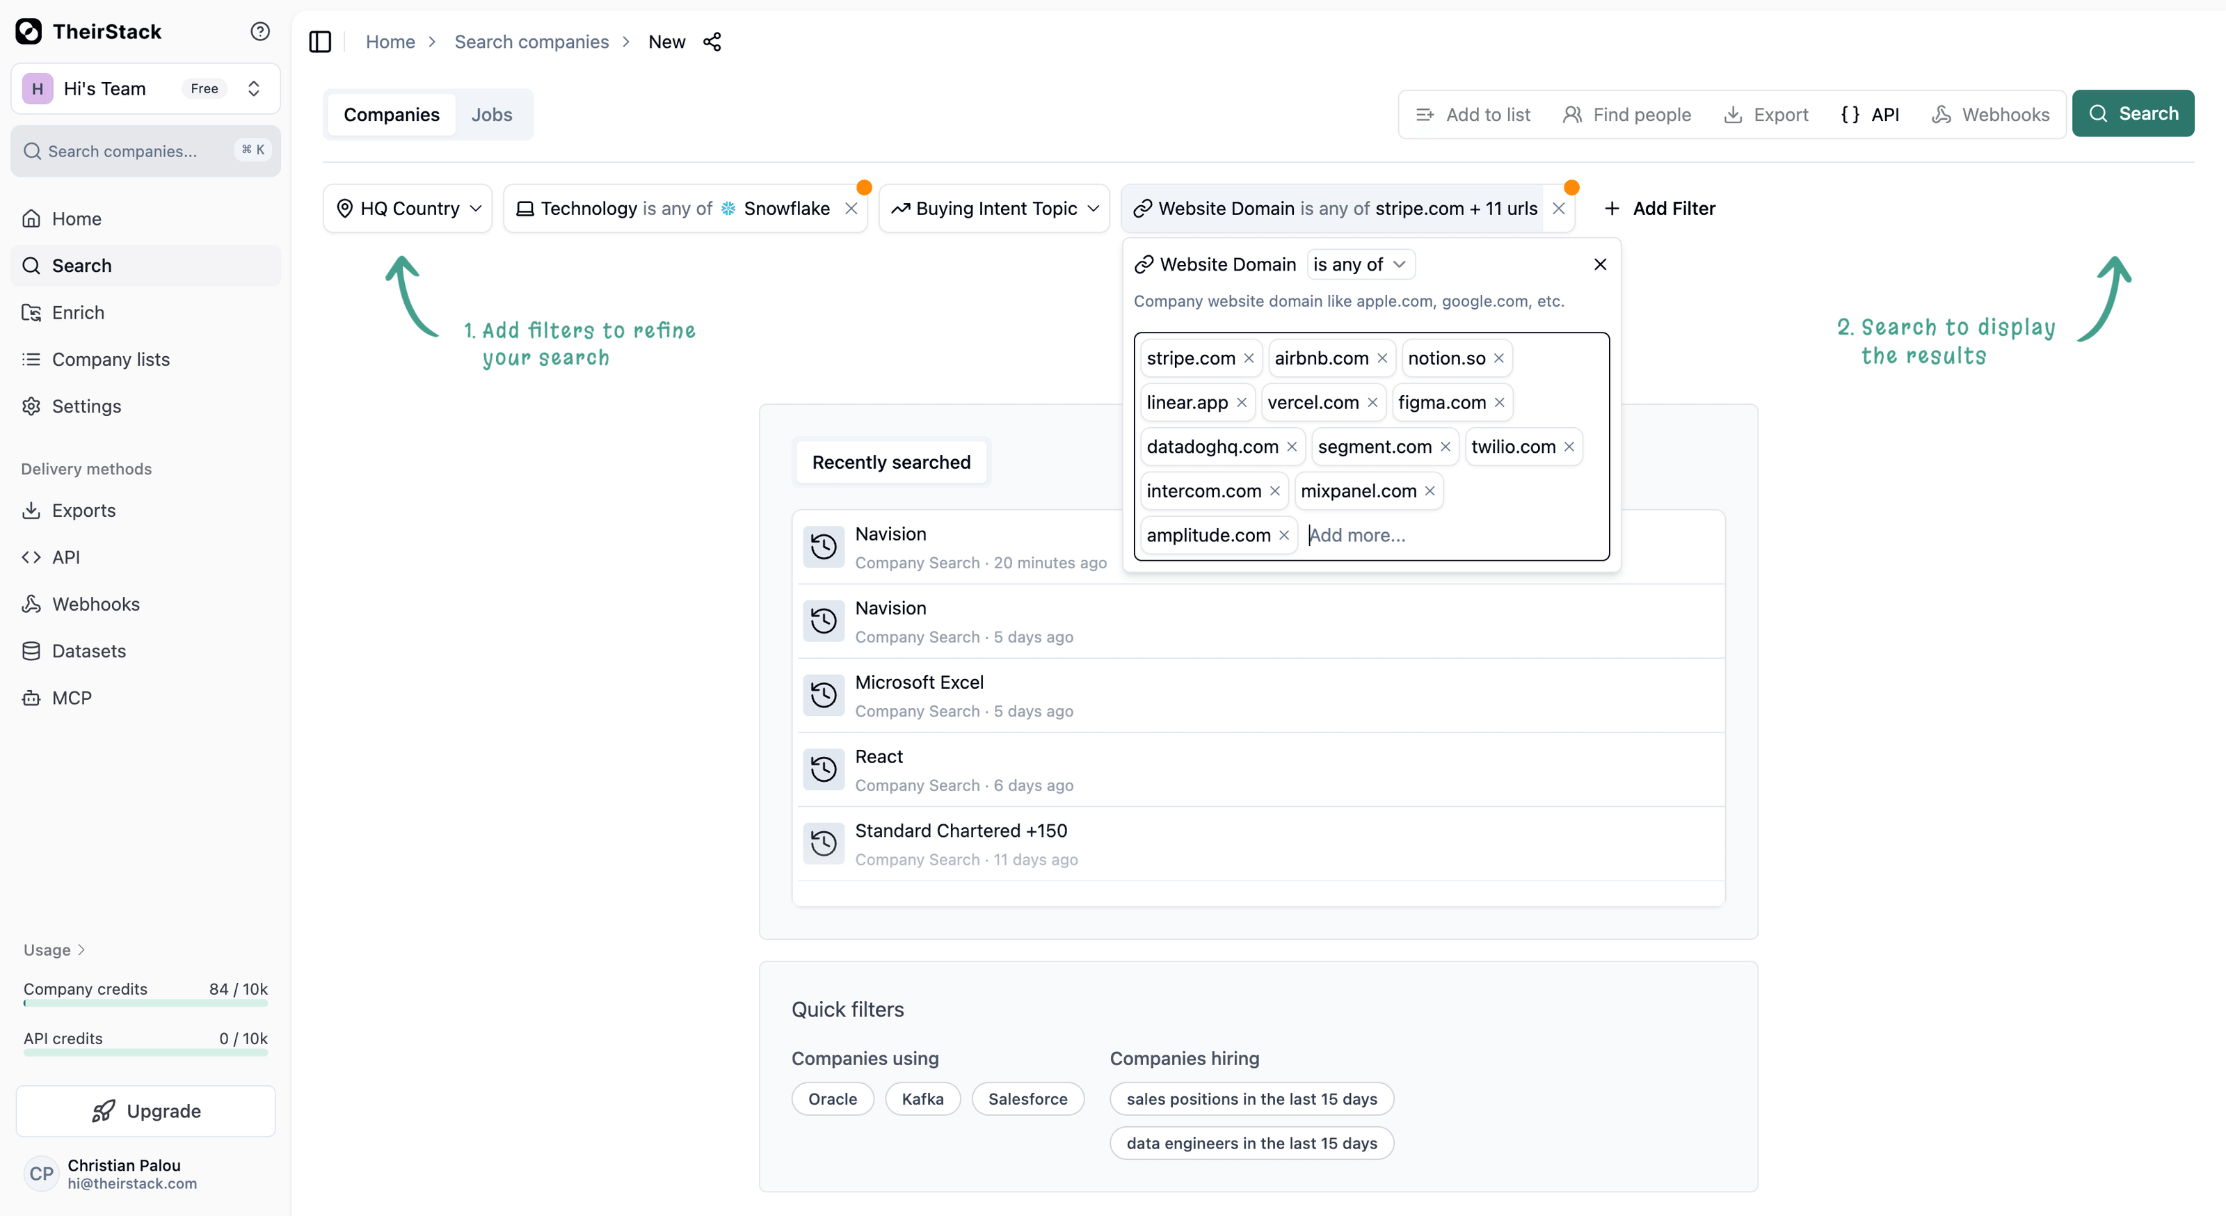
Task: Collapse the sidebar with the panel icon
Action: pos(320,42)
